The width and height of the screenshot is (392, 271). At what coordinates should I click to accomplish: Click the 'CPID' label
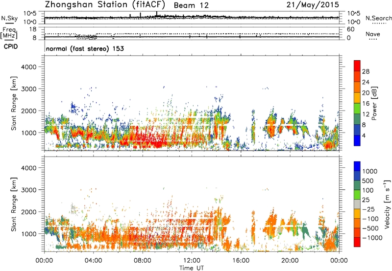point(11,46)
